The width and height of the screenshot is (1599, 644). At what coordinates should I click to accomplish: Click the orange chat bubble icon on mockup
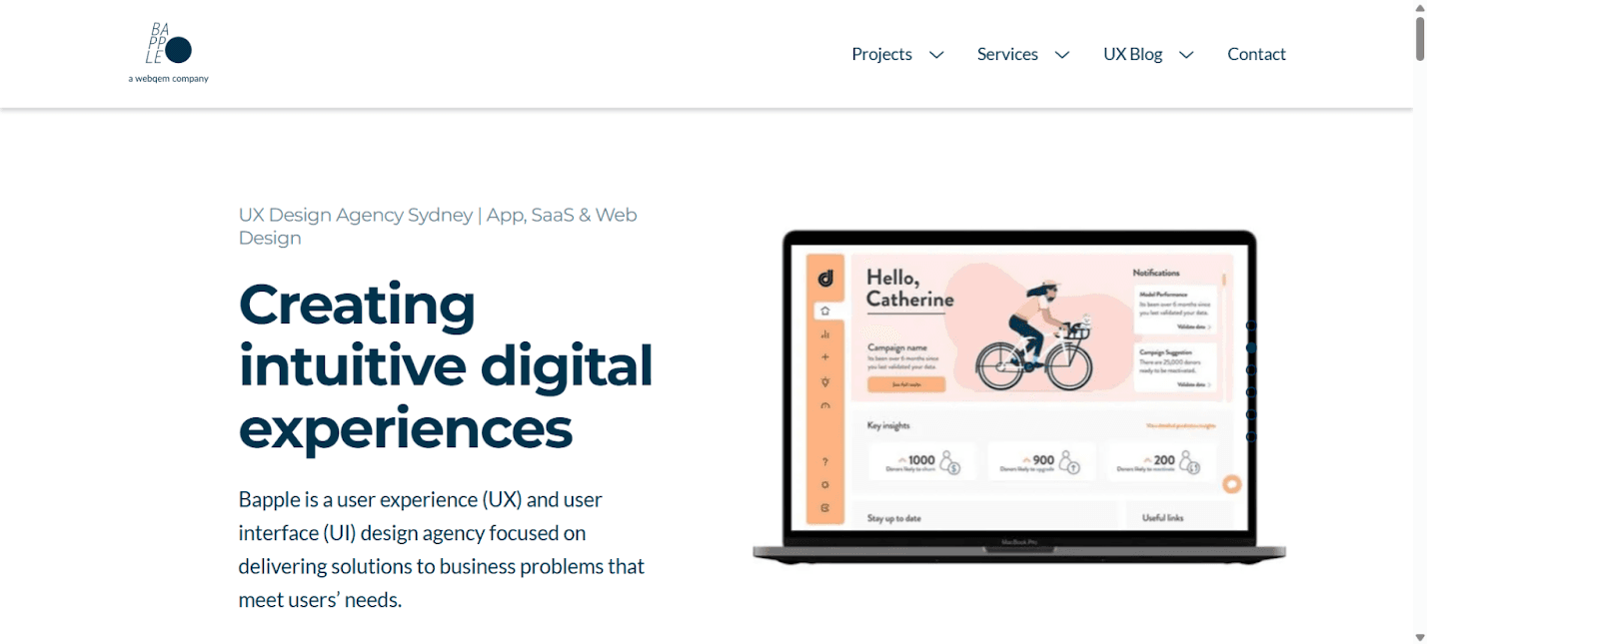click(x=1232, y=484)
